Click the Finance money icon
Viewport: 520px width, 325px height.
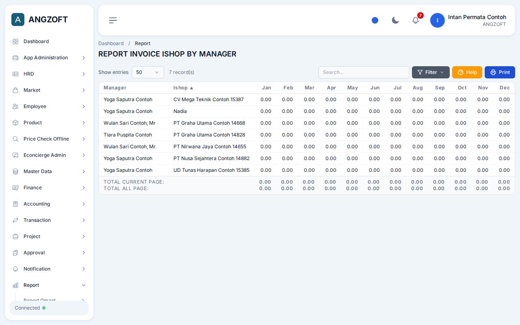[15, 188]
